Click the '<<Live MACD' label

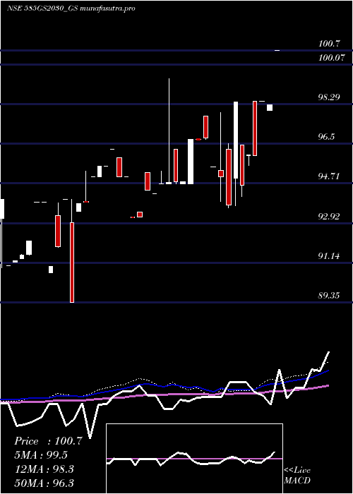pyautogui.click(x=297, y=476)
